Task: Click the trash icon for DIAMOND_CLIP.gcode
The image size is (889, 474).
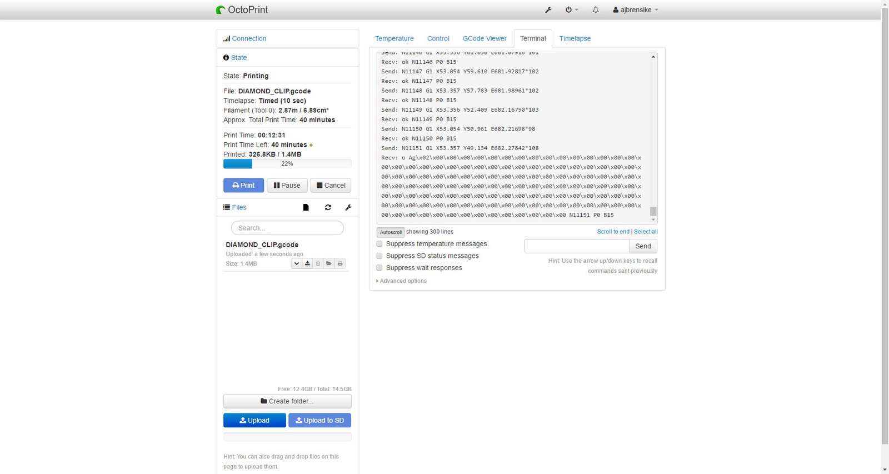Action: tap(318, 263)
